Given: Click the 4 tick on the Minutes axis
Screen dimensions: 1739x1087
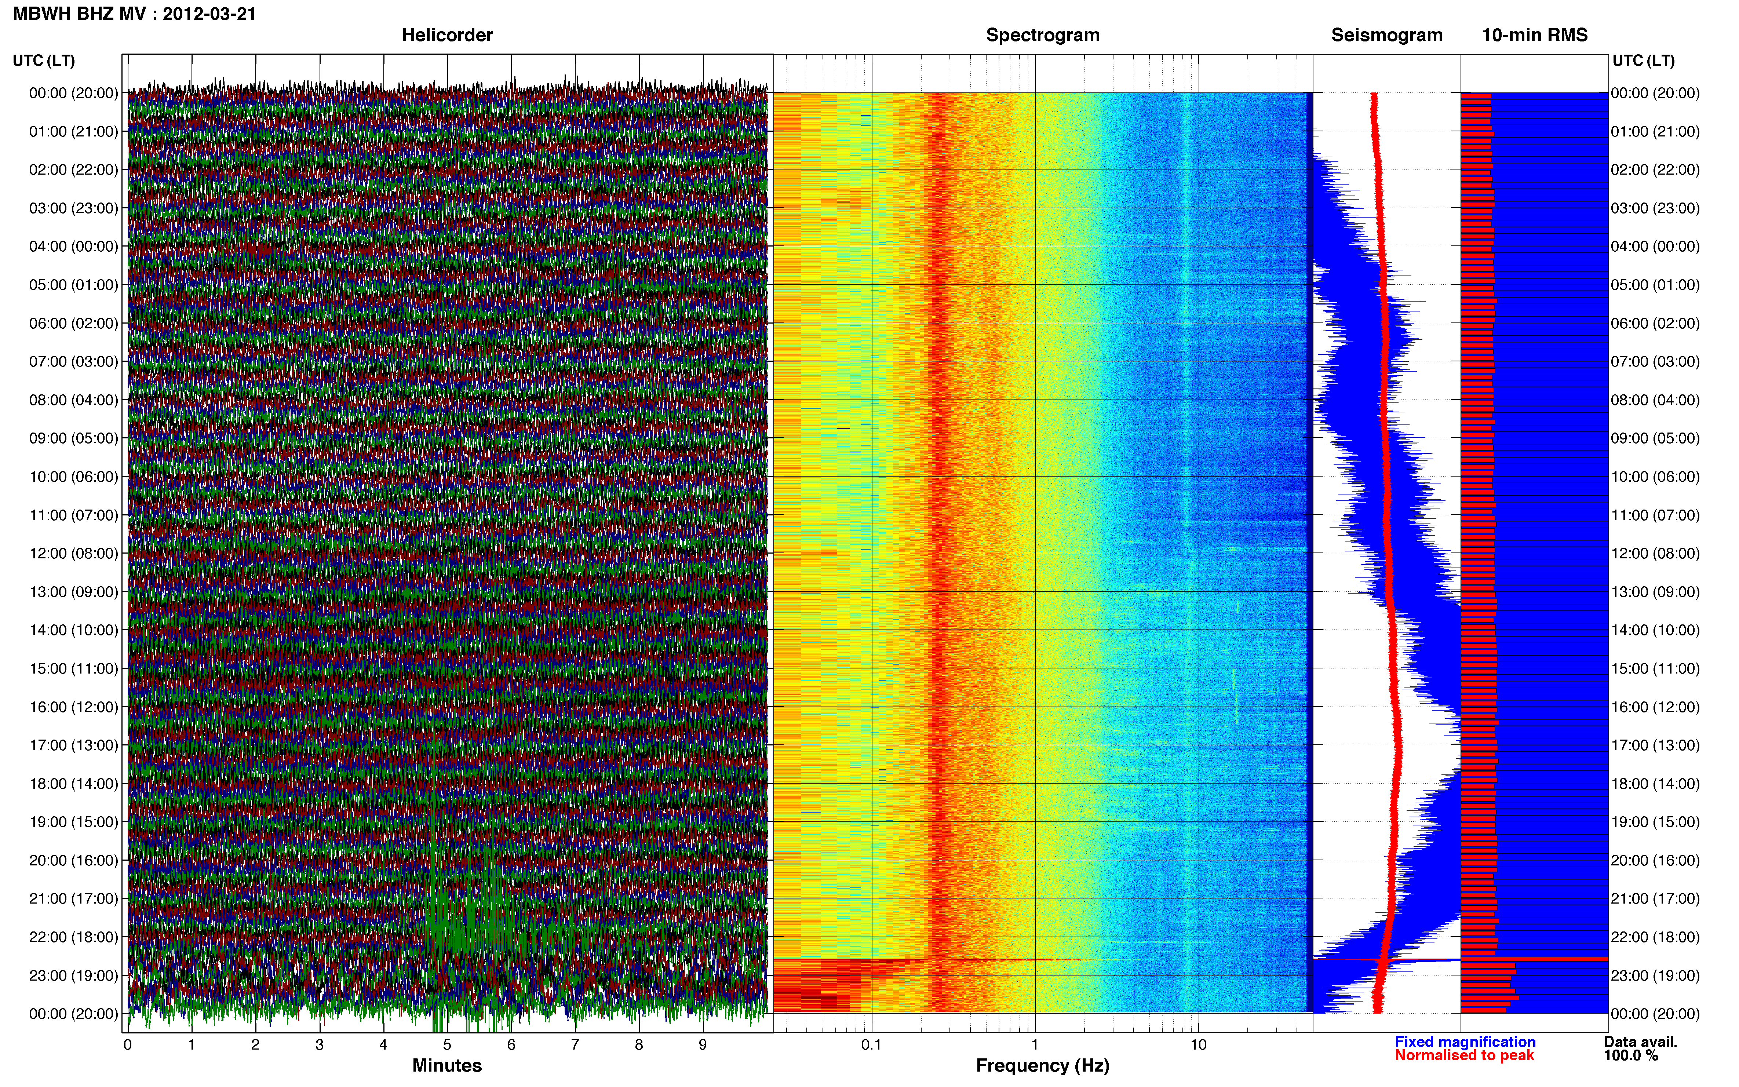Looking at the screenshot, I should tap(383, 1045).
